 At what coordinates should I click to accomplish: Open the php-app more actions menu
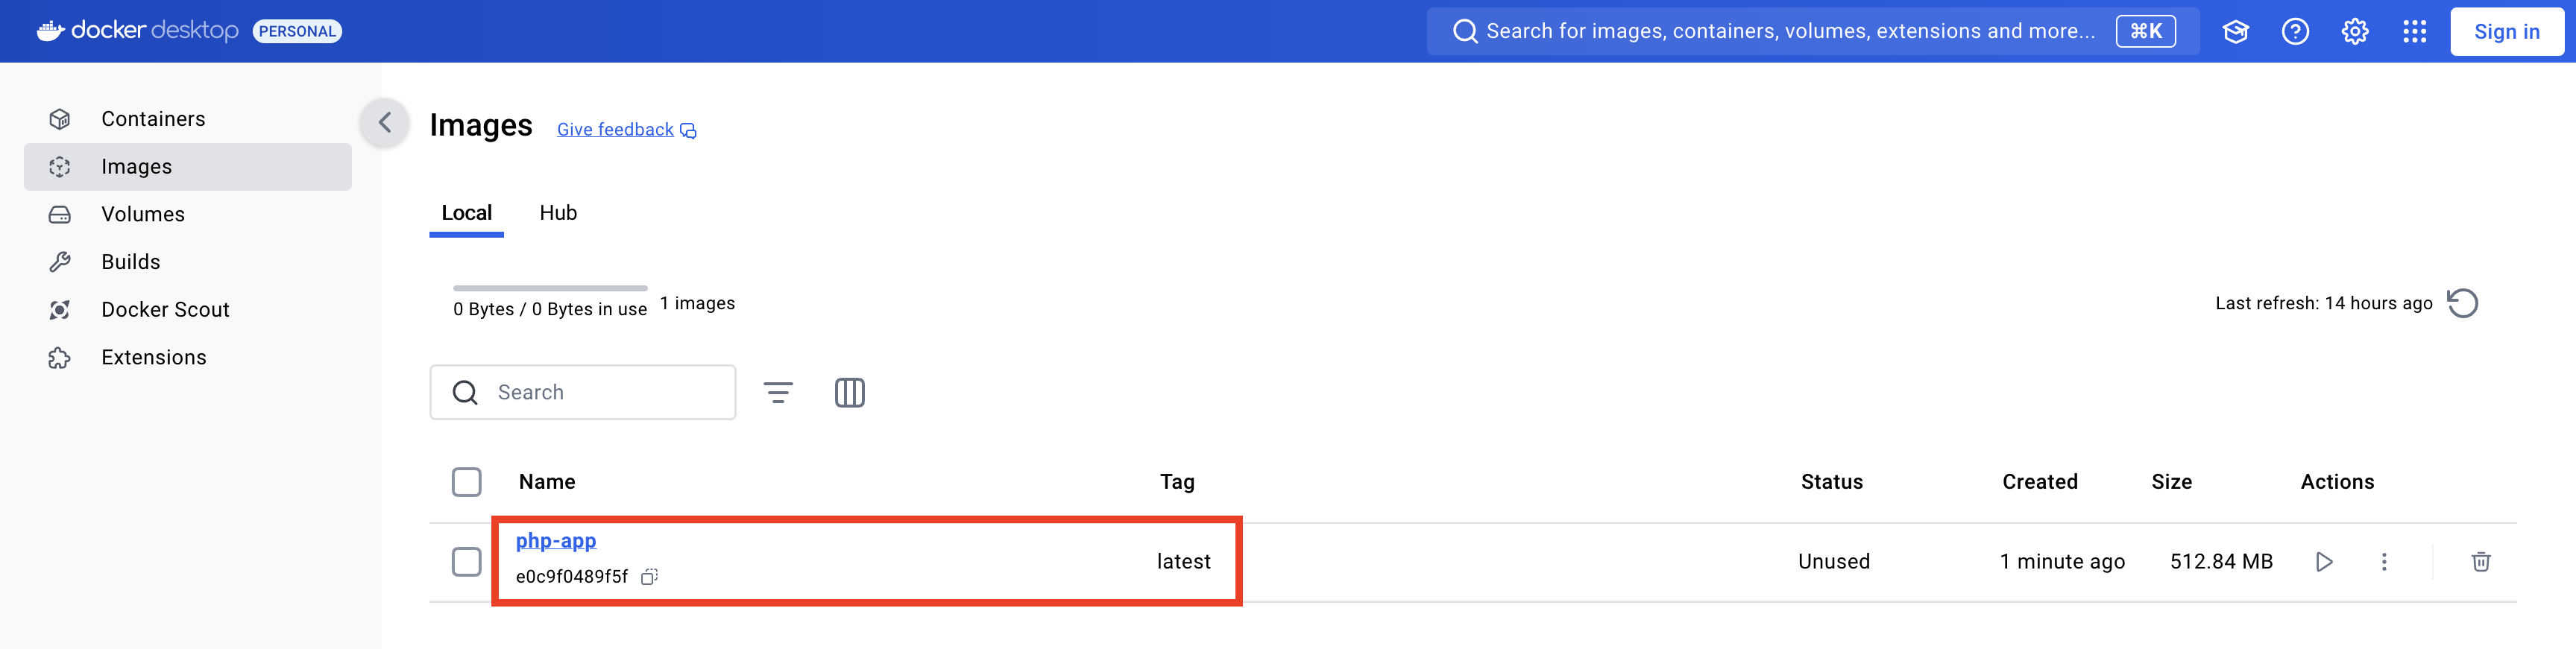[x=2384, y=562]
